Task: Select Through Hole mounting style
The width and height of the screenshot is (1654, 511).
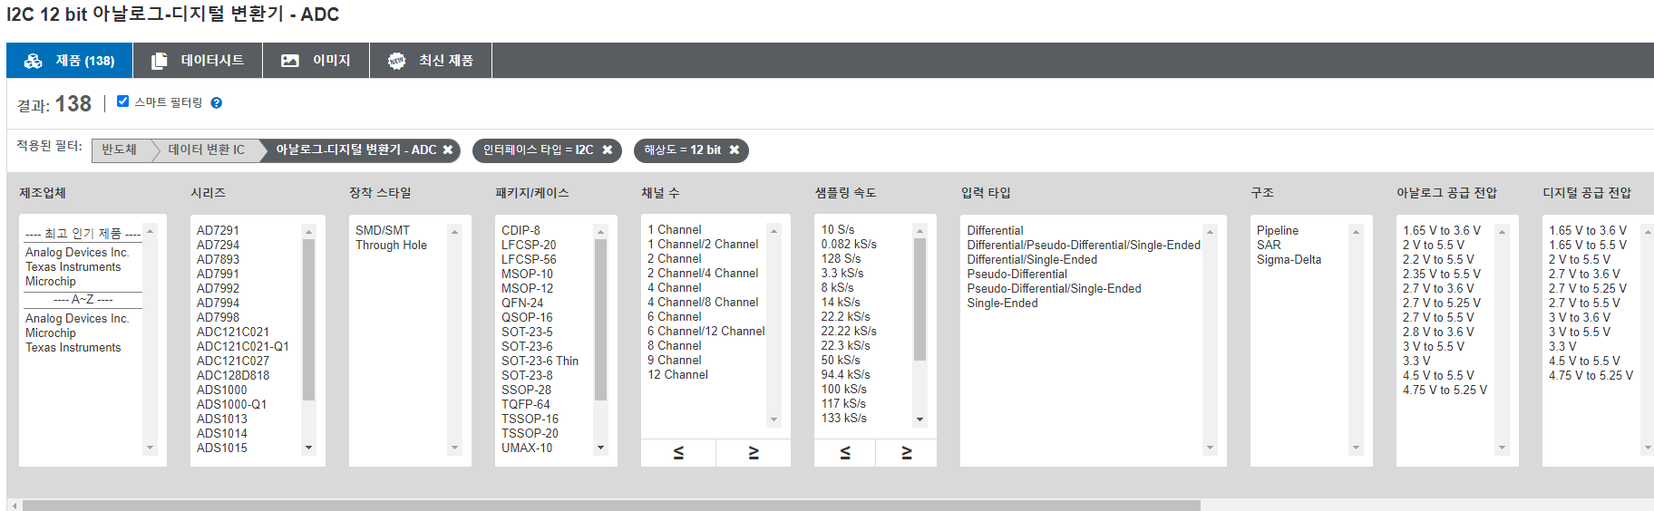Action: [x=391, y=245]
